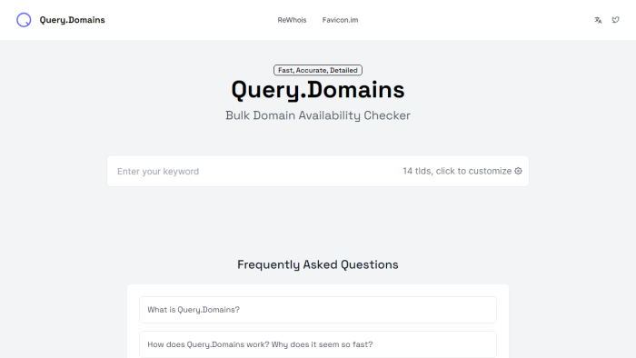Open the Favicon.im navigation link
The height and width of the screenshot is (358, 636).
340,20
